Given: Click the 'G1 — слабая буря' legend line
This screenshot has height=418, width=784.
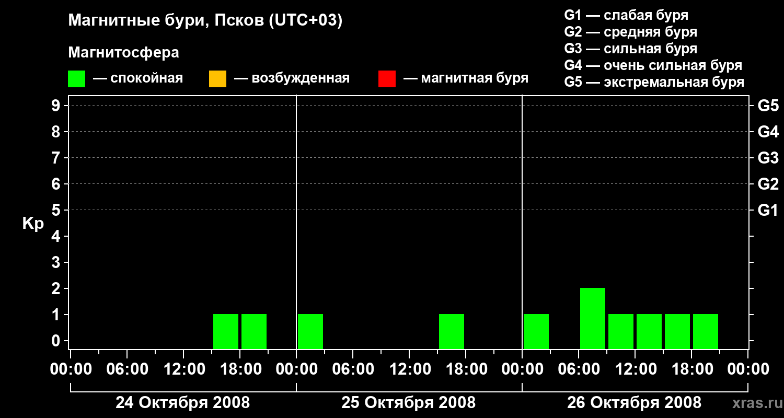Looking at the screenshot, I should (626, 15).
